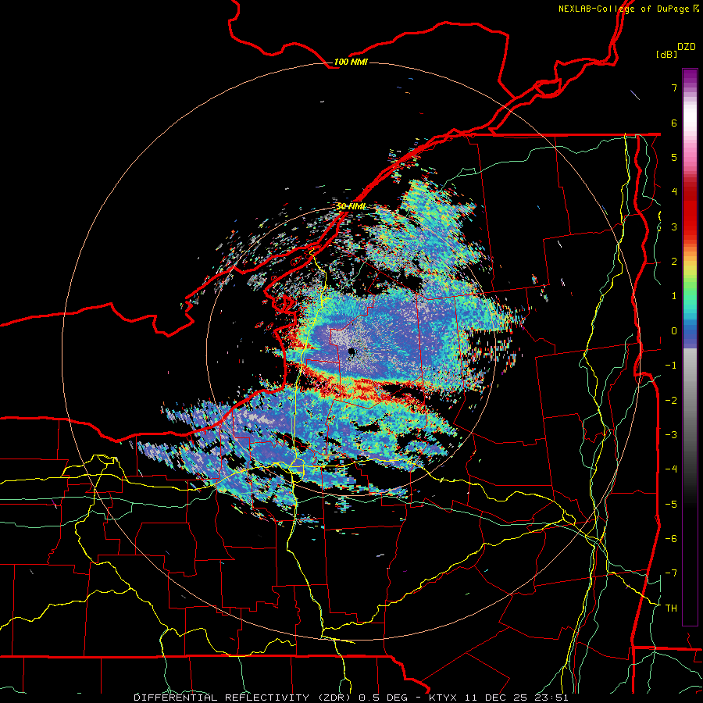Click the 100 NMI range ring label
This screenshot has width=703, height=703.
[351, 62]
